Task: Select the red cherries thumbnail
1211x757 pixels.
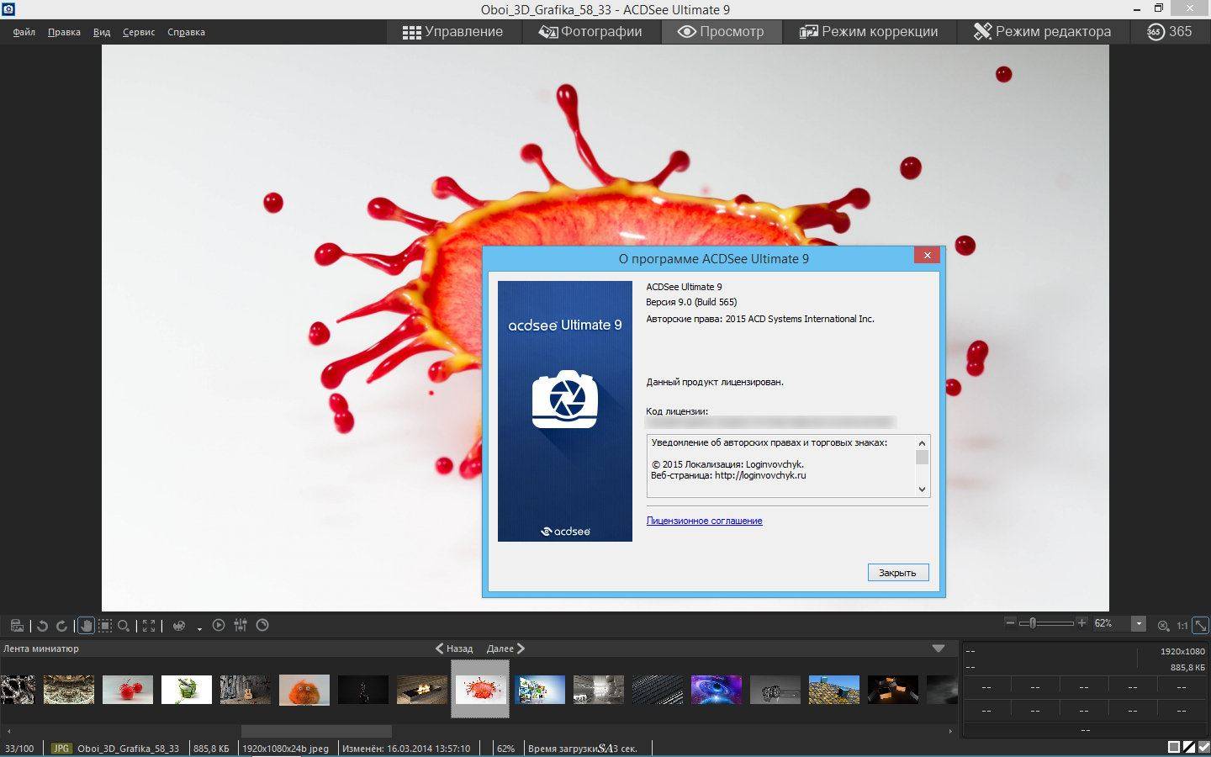Action: pyautogui.click(x=128, y=689)
